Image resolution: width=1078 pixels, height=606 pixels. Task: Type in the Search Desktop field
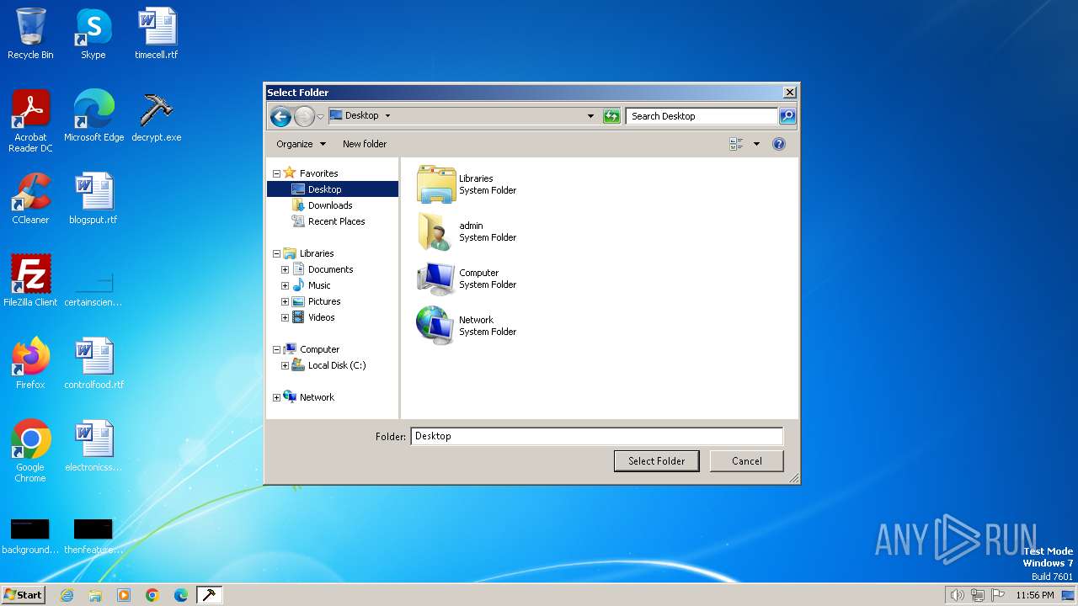point(702,116)
